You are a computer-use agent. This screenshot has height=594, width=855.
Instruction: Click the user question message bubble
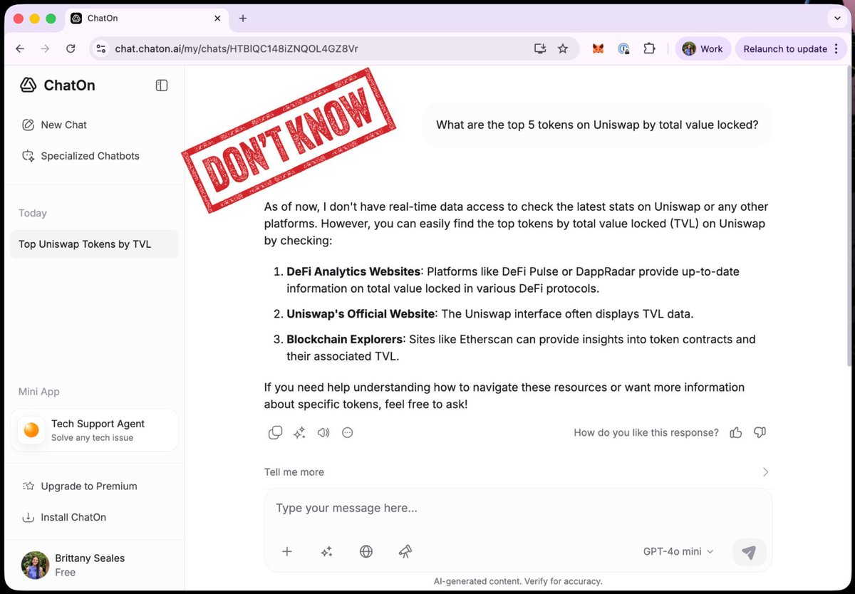click(x=597, y=125)
